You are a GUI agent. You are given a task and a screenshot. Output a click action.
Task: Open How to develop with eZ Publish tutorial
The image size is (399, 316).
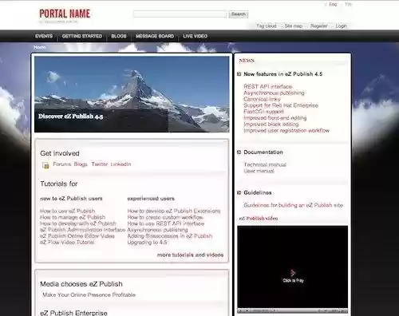pos(78,223)
